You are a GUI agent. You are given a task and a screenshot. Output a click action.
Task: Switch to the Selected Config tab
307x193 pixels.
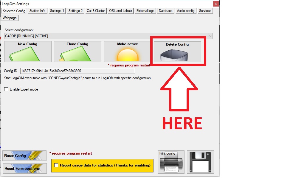tap(14, 11)
